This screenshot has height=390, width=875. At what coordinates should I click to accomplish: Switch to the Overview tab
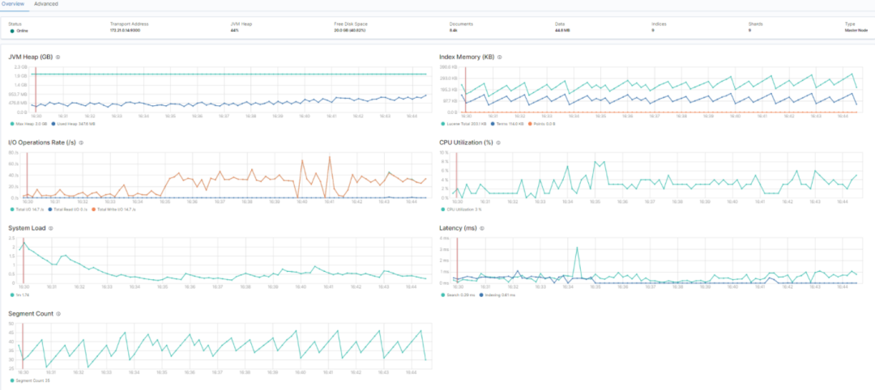pos(12,4)
